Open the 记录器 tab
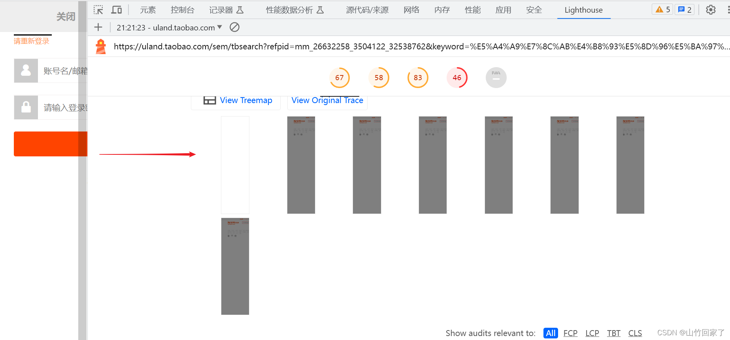Screen dimensions: 730x340 (226, 10)
